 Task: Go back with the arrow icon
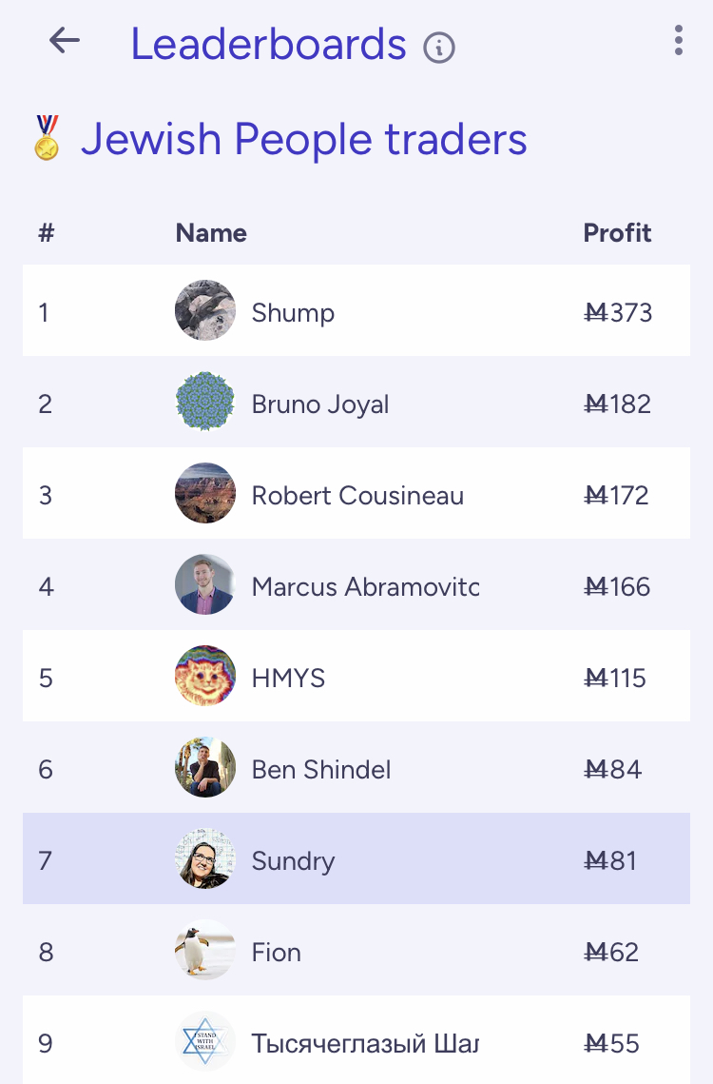(x=64, y=41)
